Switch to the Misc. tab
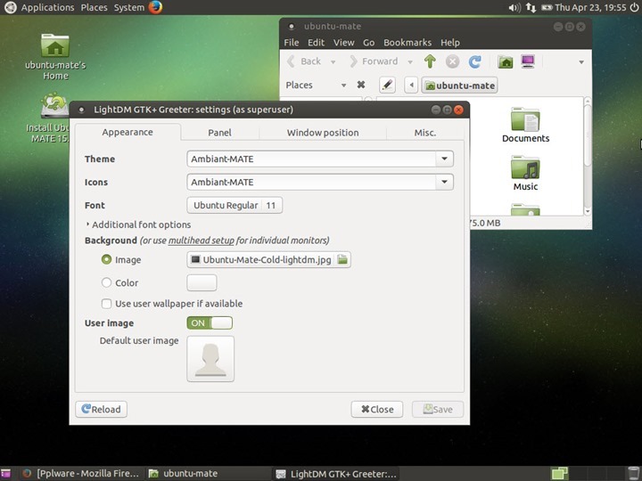The image size is (642, 481). (x=425, y=133)
